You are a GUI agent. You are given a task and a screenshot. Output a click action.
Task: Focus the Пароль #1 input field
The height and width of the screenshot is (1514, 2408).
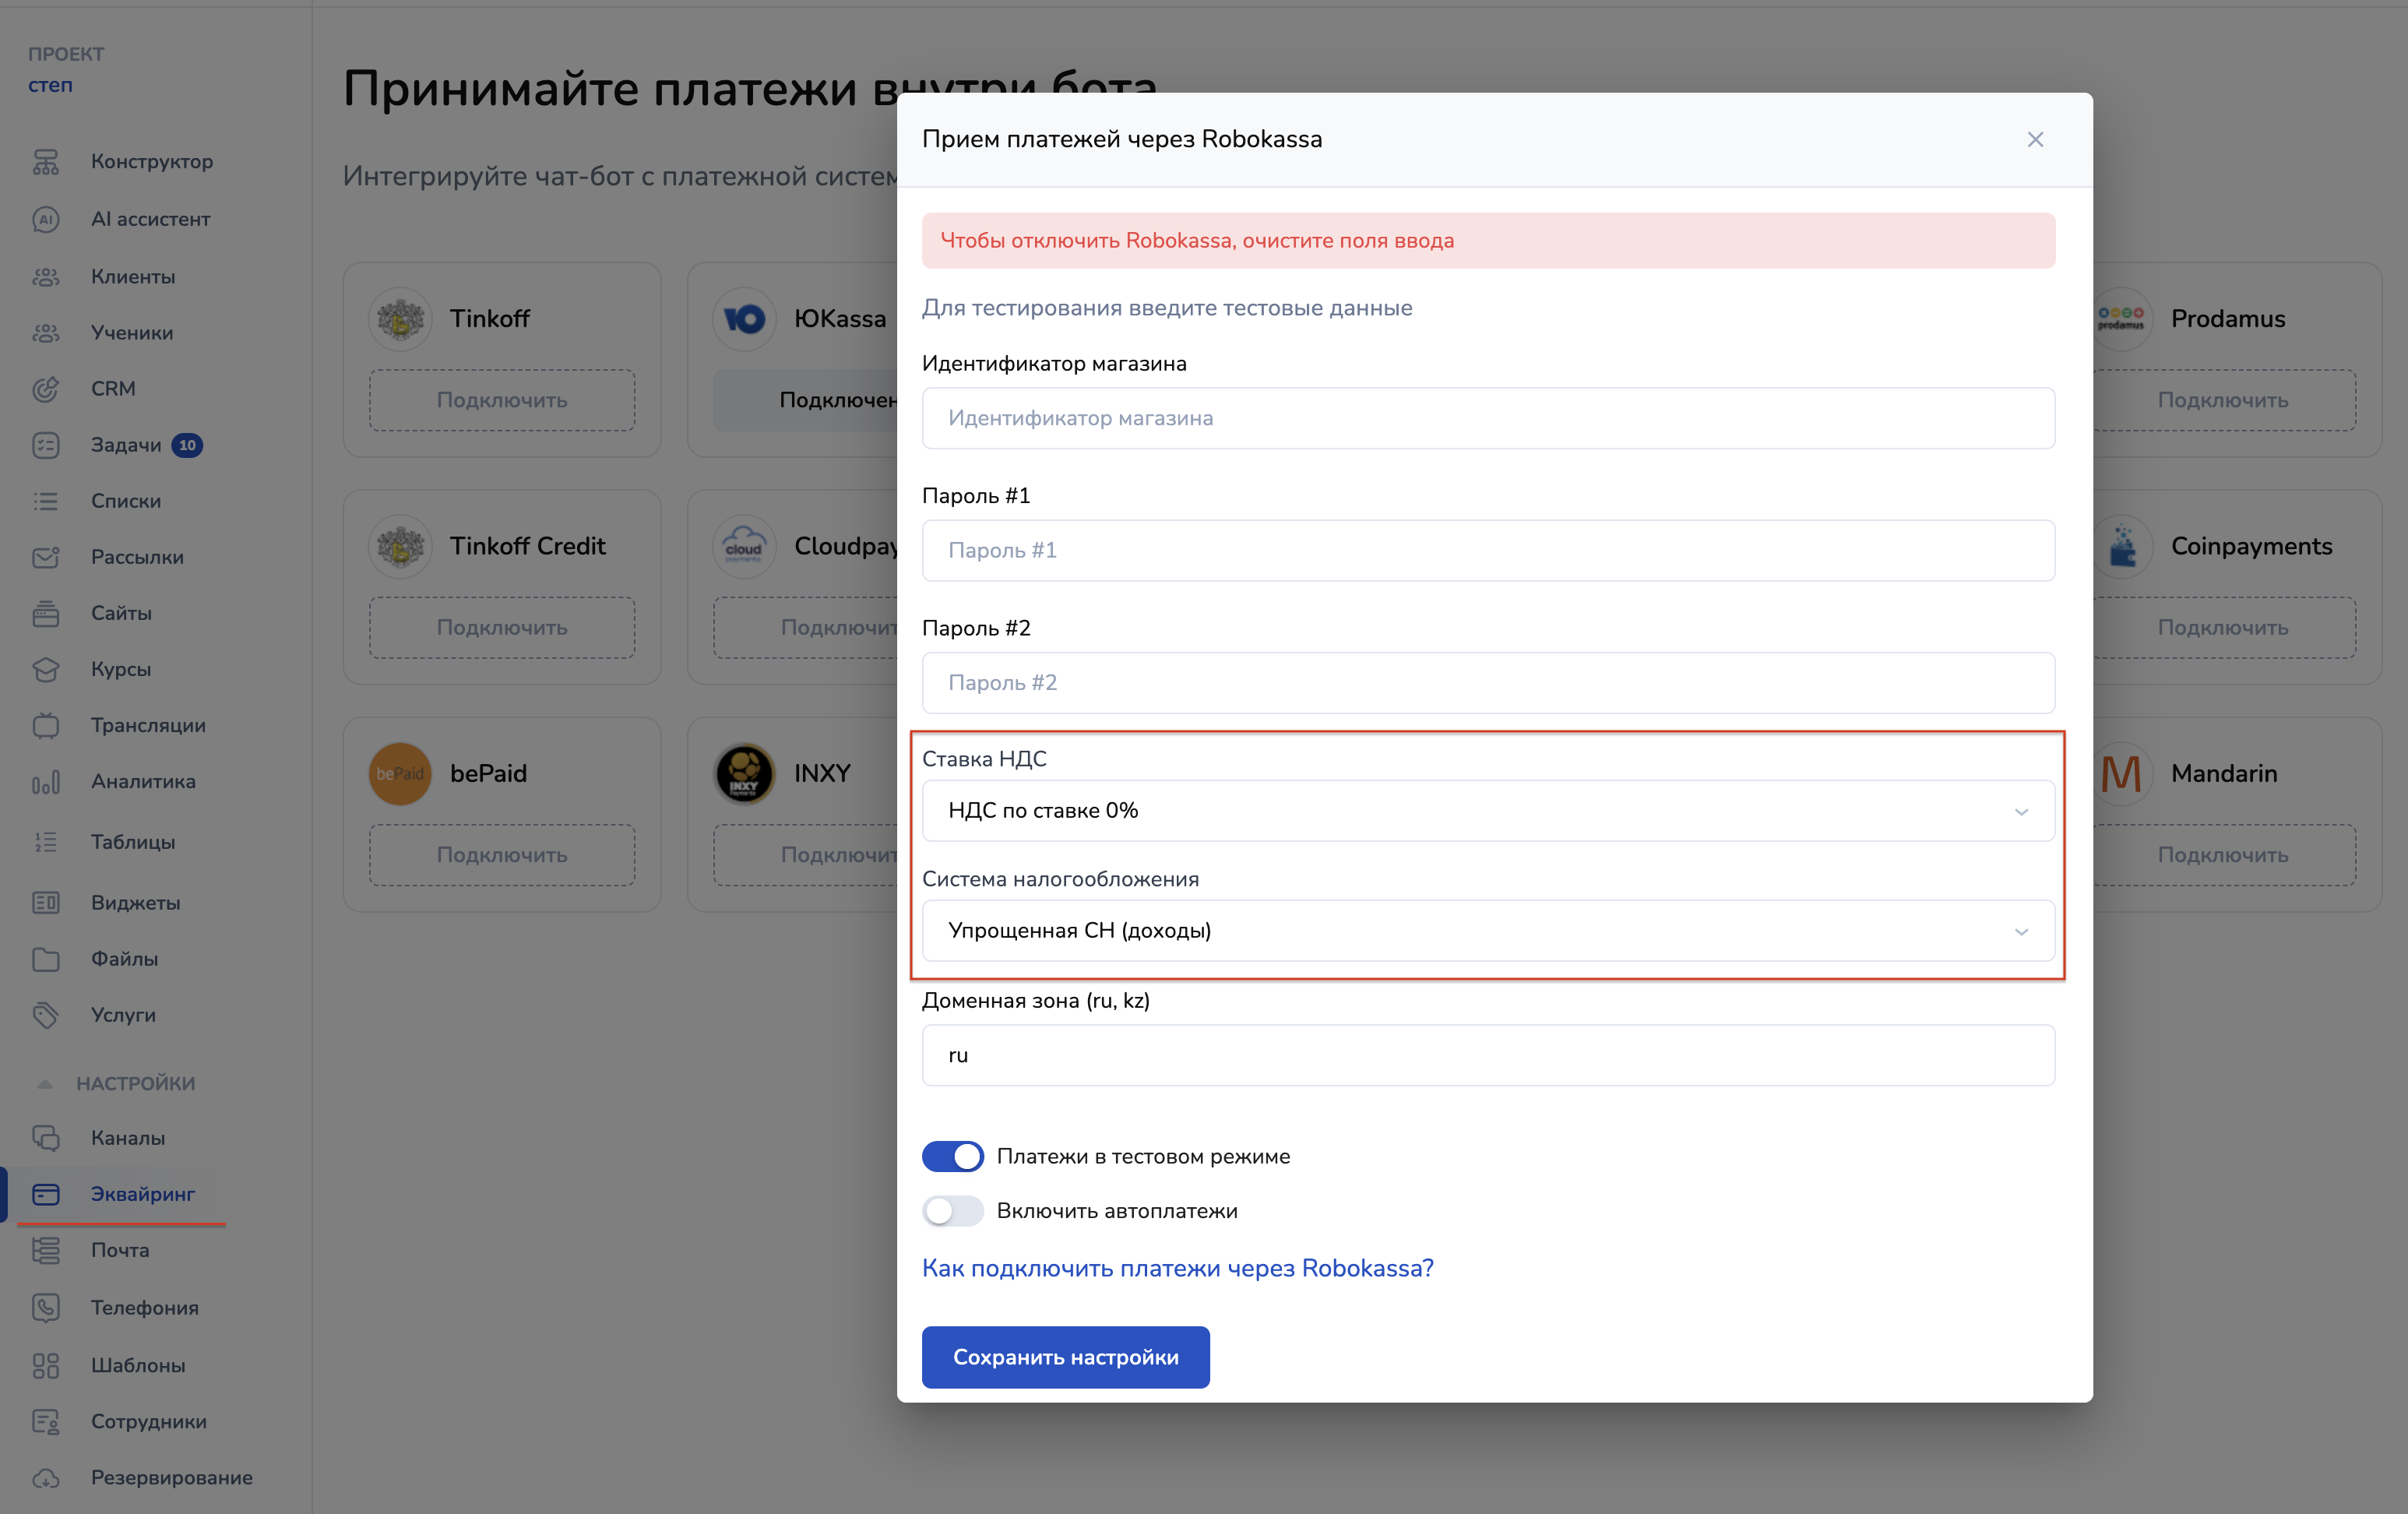click(x=1487, y=550)
